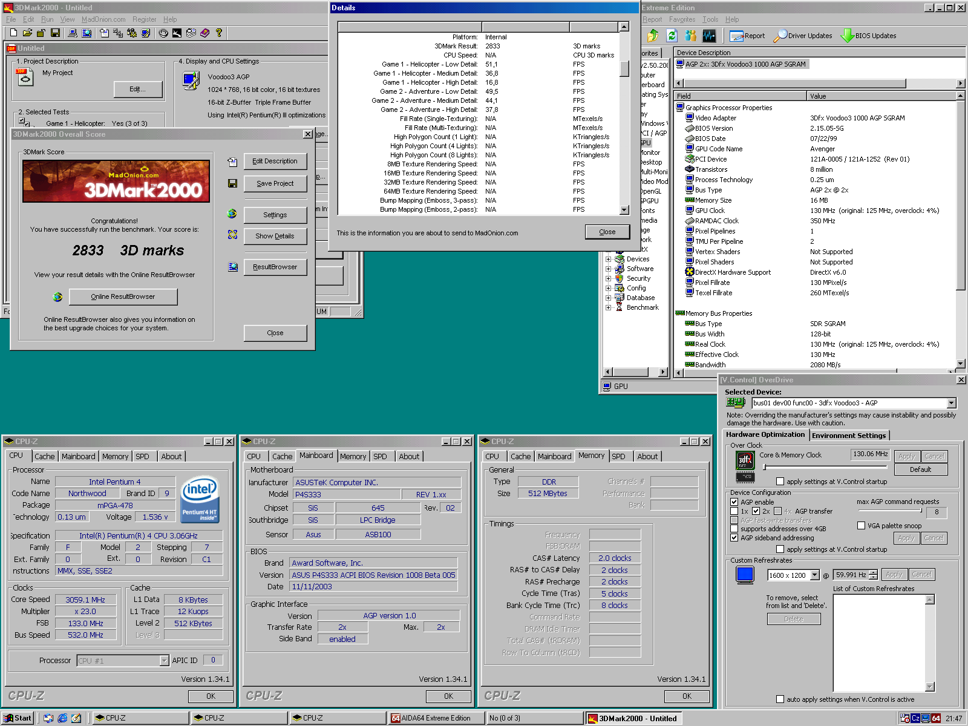Click the AIDA64 tray icon labeled 64
Screen dimensions: 968x726
pyautogui.click(x=936, y=718)
